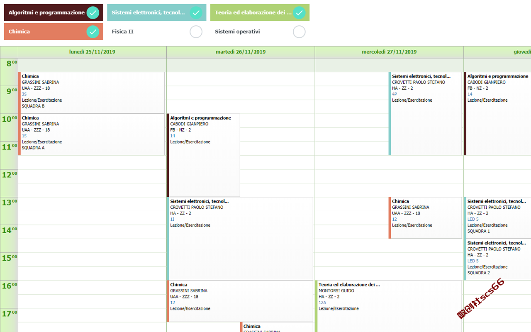The width and height of the screenshot is (531, 332).
Task: Open Tuesday Algoritmi e programmazione event
Action: point(203,155)
